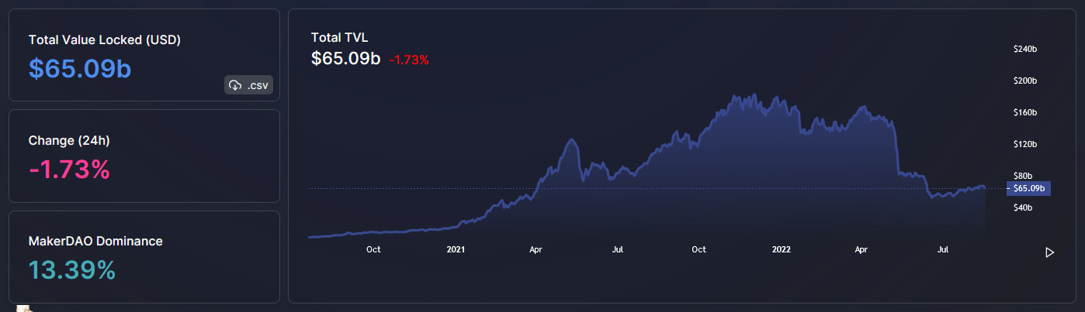Click the TVL peak on the chart line
Image resolution: width=1085 pixels, height=312 pixels.
point(754,96)
